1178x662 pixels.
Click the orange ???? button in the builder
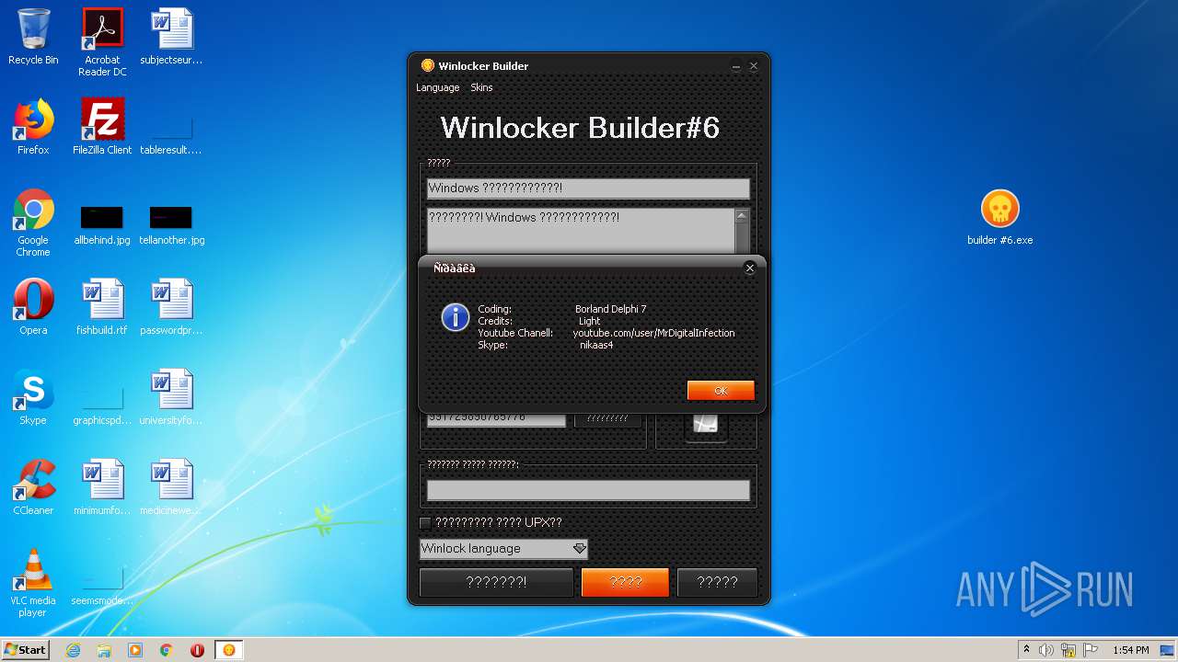coord(625,582)
